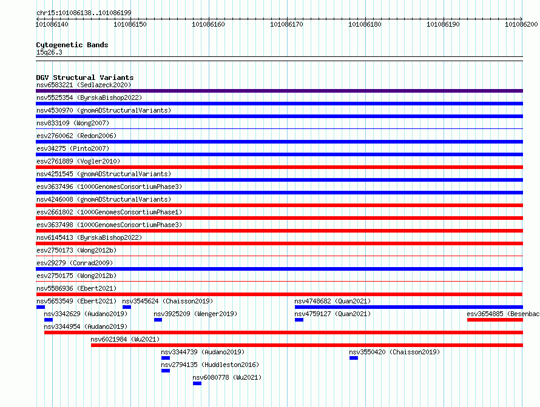Click the nsv4759127 (Quan2021) small blue segment
Image resolution: width=540 pixels, height=407 pixels.
pos(299,320)
